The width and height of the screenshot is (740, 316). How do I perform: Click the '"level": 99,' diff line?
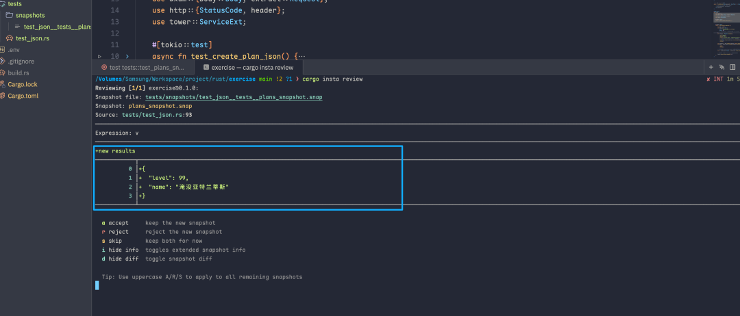[169, 178]
